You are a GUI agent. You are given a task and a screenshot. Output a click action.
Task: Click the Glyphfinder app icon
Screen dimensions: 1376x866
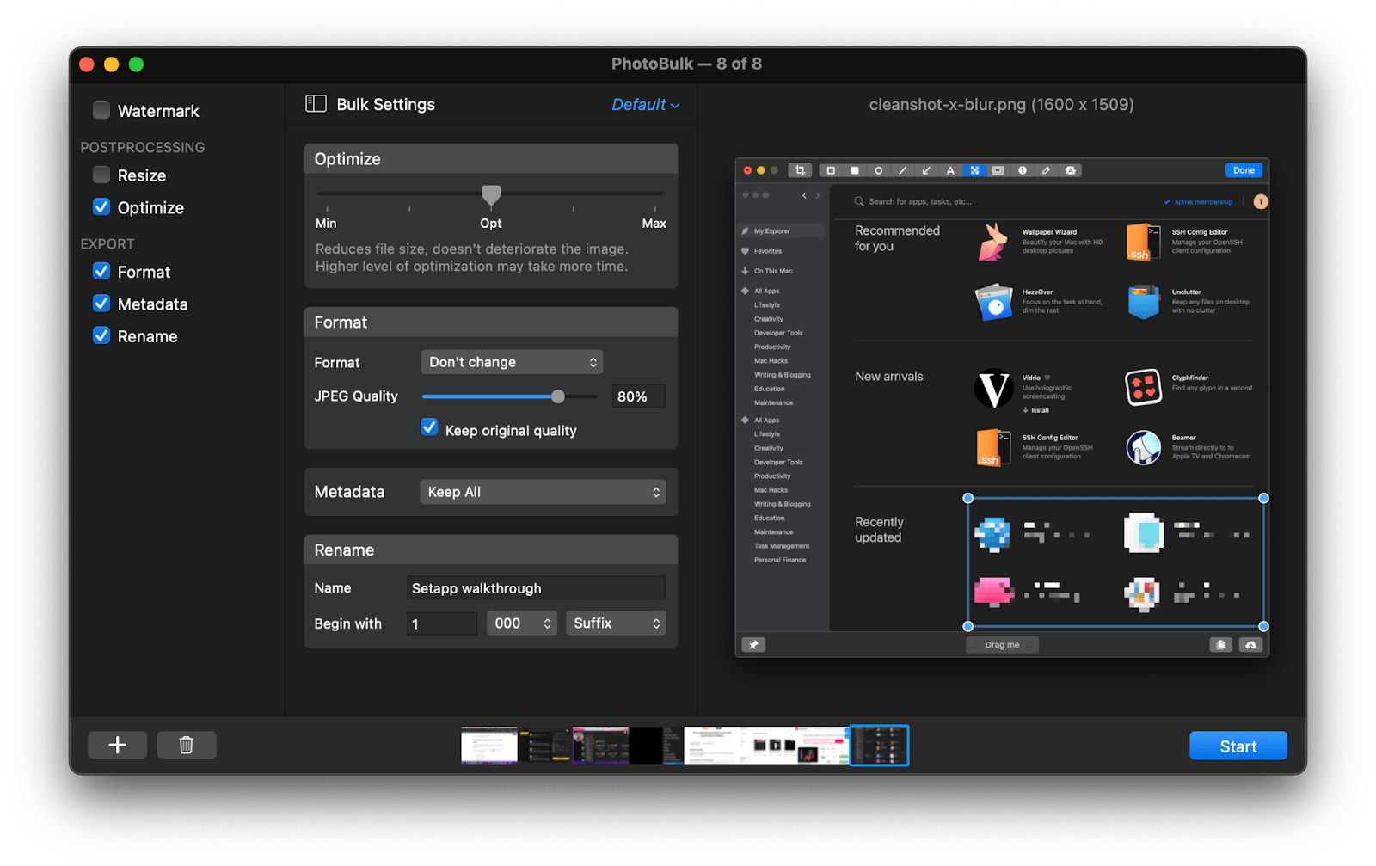pyautogui.click(x=1143, y=387)
